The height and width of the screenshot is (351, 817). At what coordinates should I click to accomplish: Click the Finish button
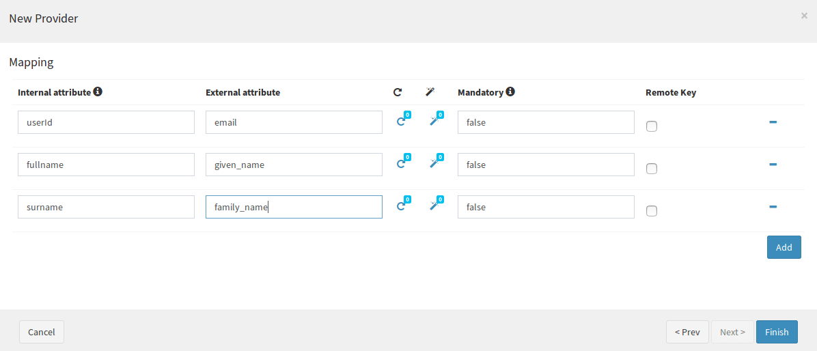pyautogui.click(x=777, y=332)
